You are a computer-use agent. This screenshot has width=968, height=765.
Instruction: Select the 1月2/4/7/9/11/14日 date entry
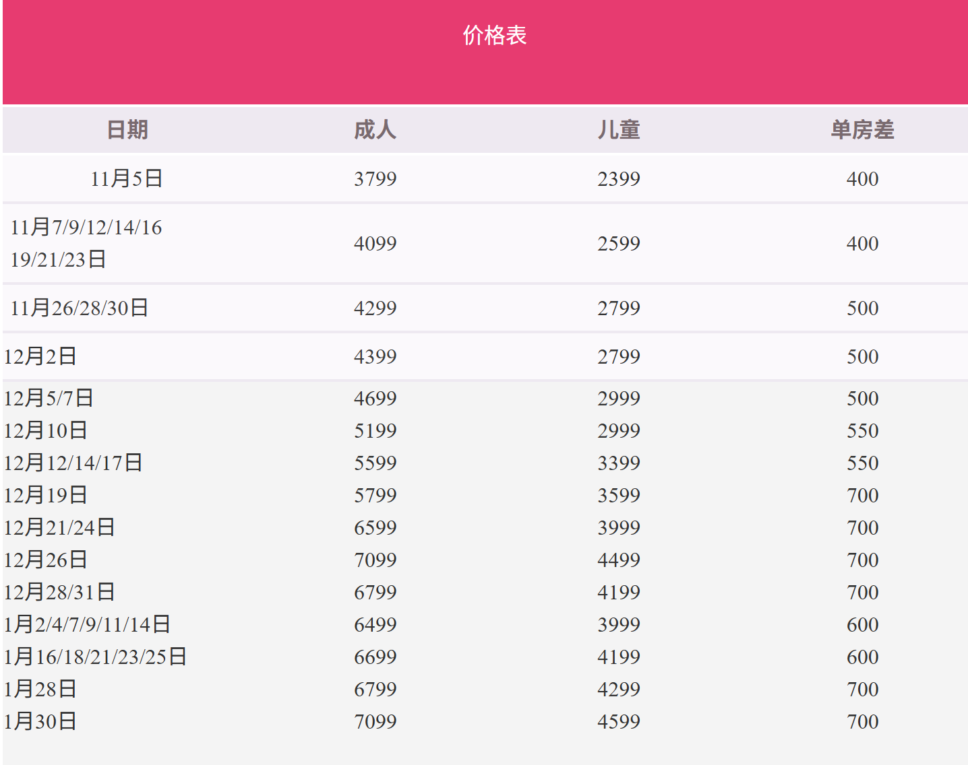(87, 624)
